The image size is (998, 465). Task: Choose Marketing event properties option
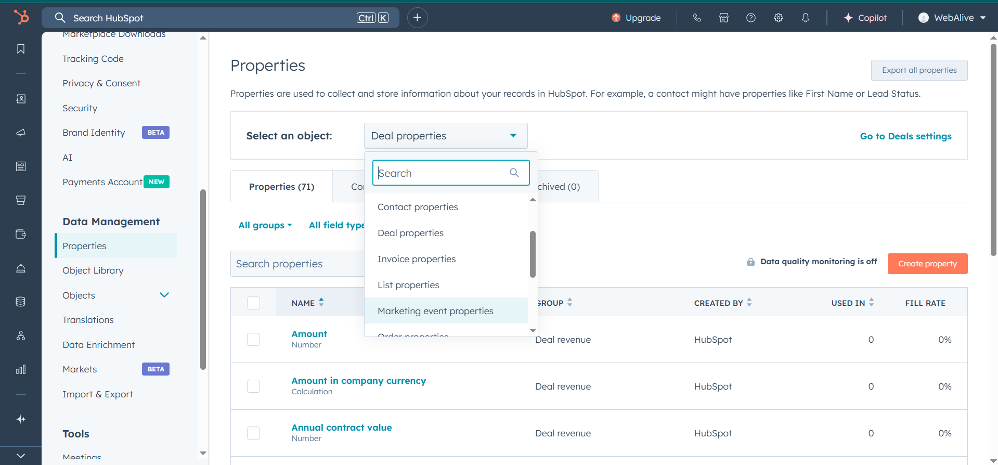pyautogui.click(x=446, y=311)
